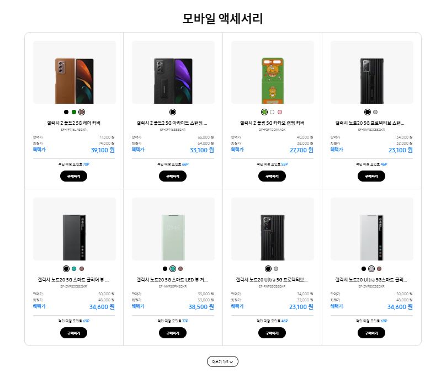This screenshot has width=441, height=383.
Task: Click 구매하기 under Note20 Ultra smart clear cover
Action: pos(371,333)
